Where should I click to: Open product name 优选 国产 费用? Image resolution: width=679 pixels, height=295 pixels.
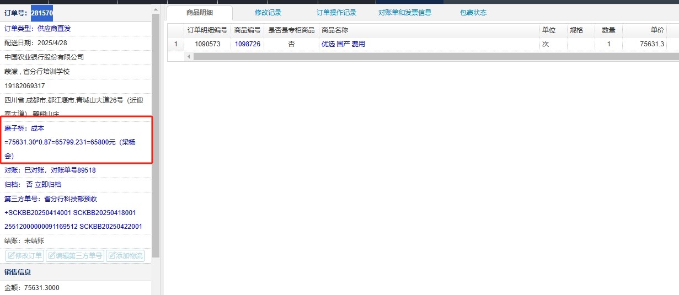pyautogui.click(x=343, y=44)
